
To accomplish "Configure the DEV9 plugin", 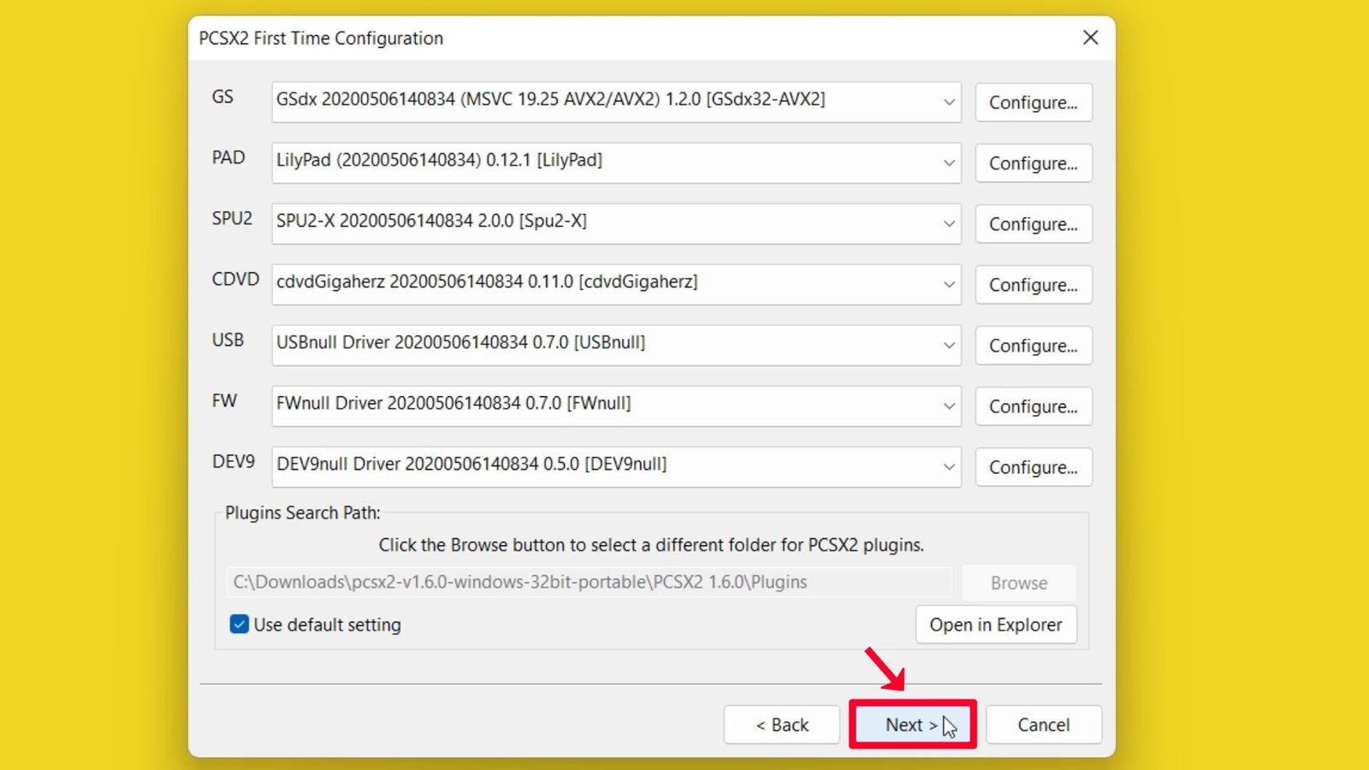I will [x=1034, y=467].
